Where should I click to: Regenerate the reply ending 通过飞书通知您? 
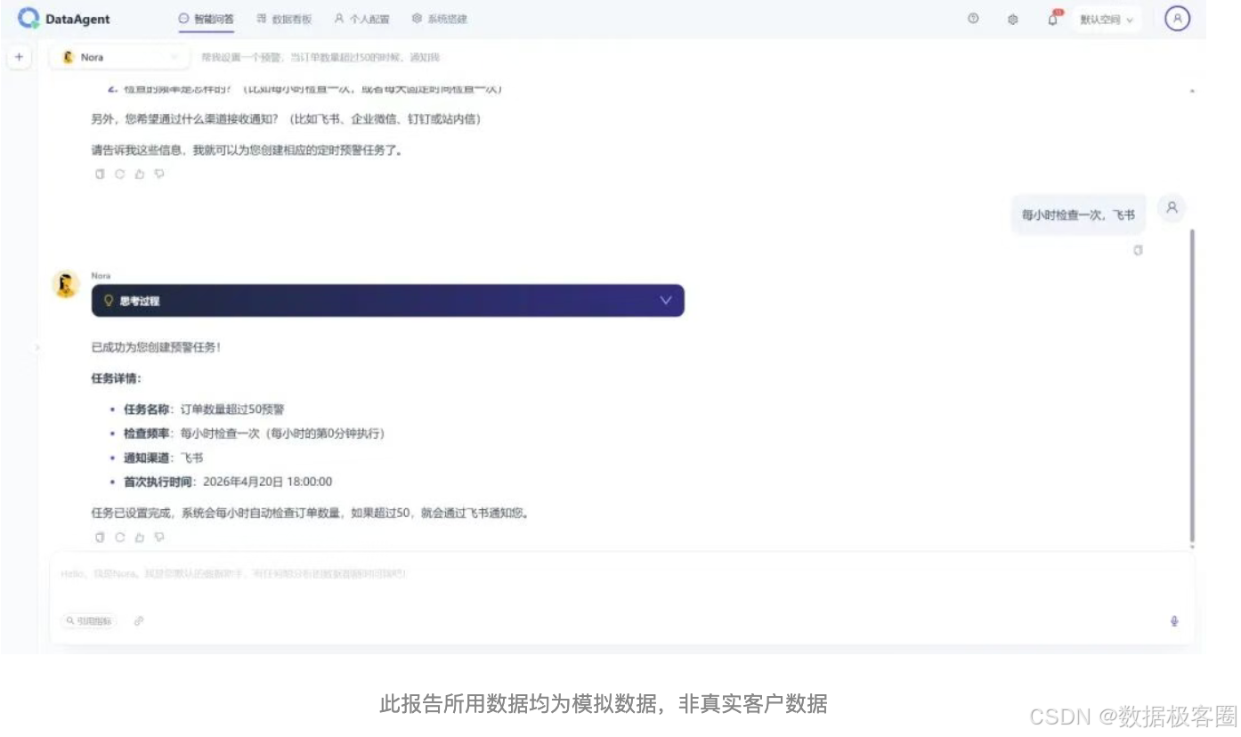(119, 538)
